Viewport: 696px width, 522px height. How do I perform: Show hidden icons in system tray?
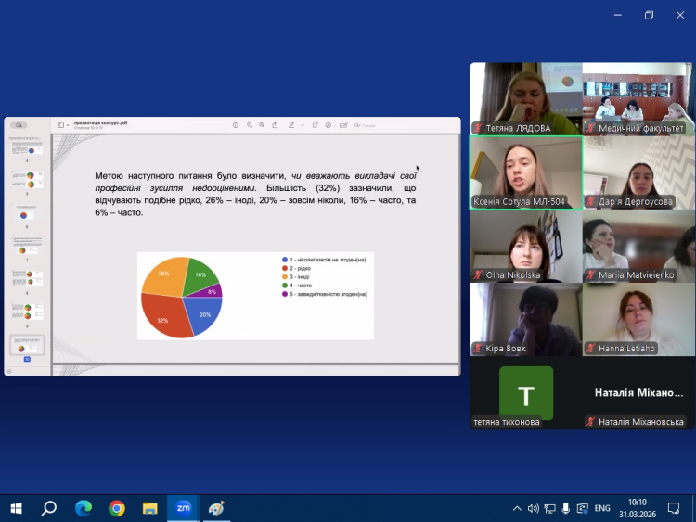[517, 508]
